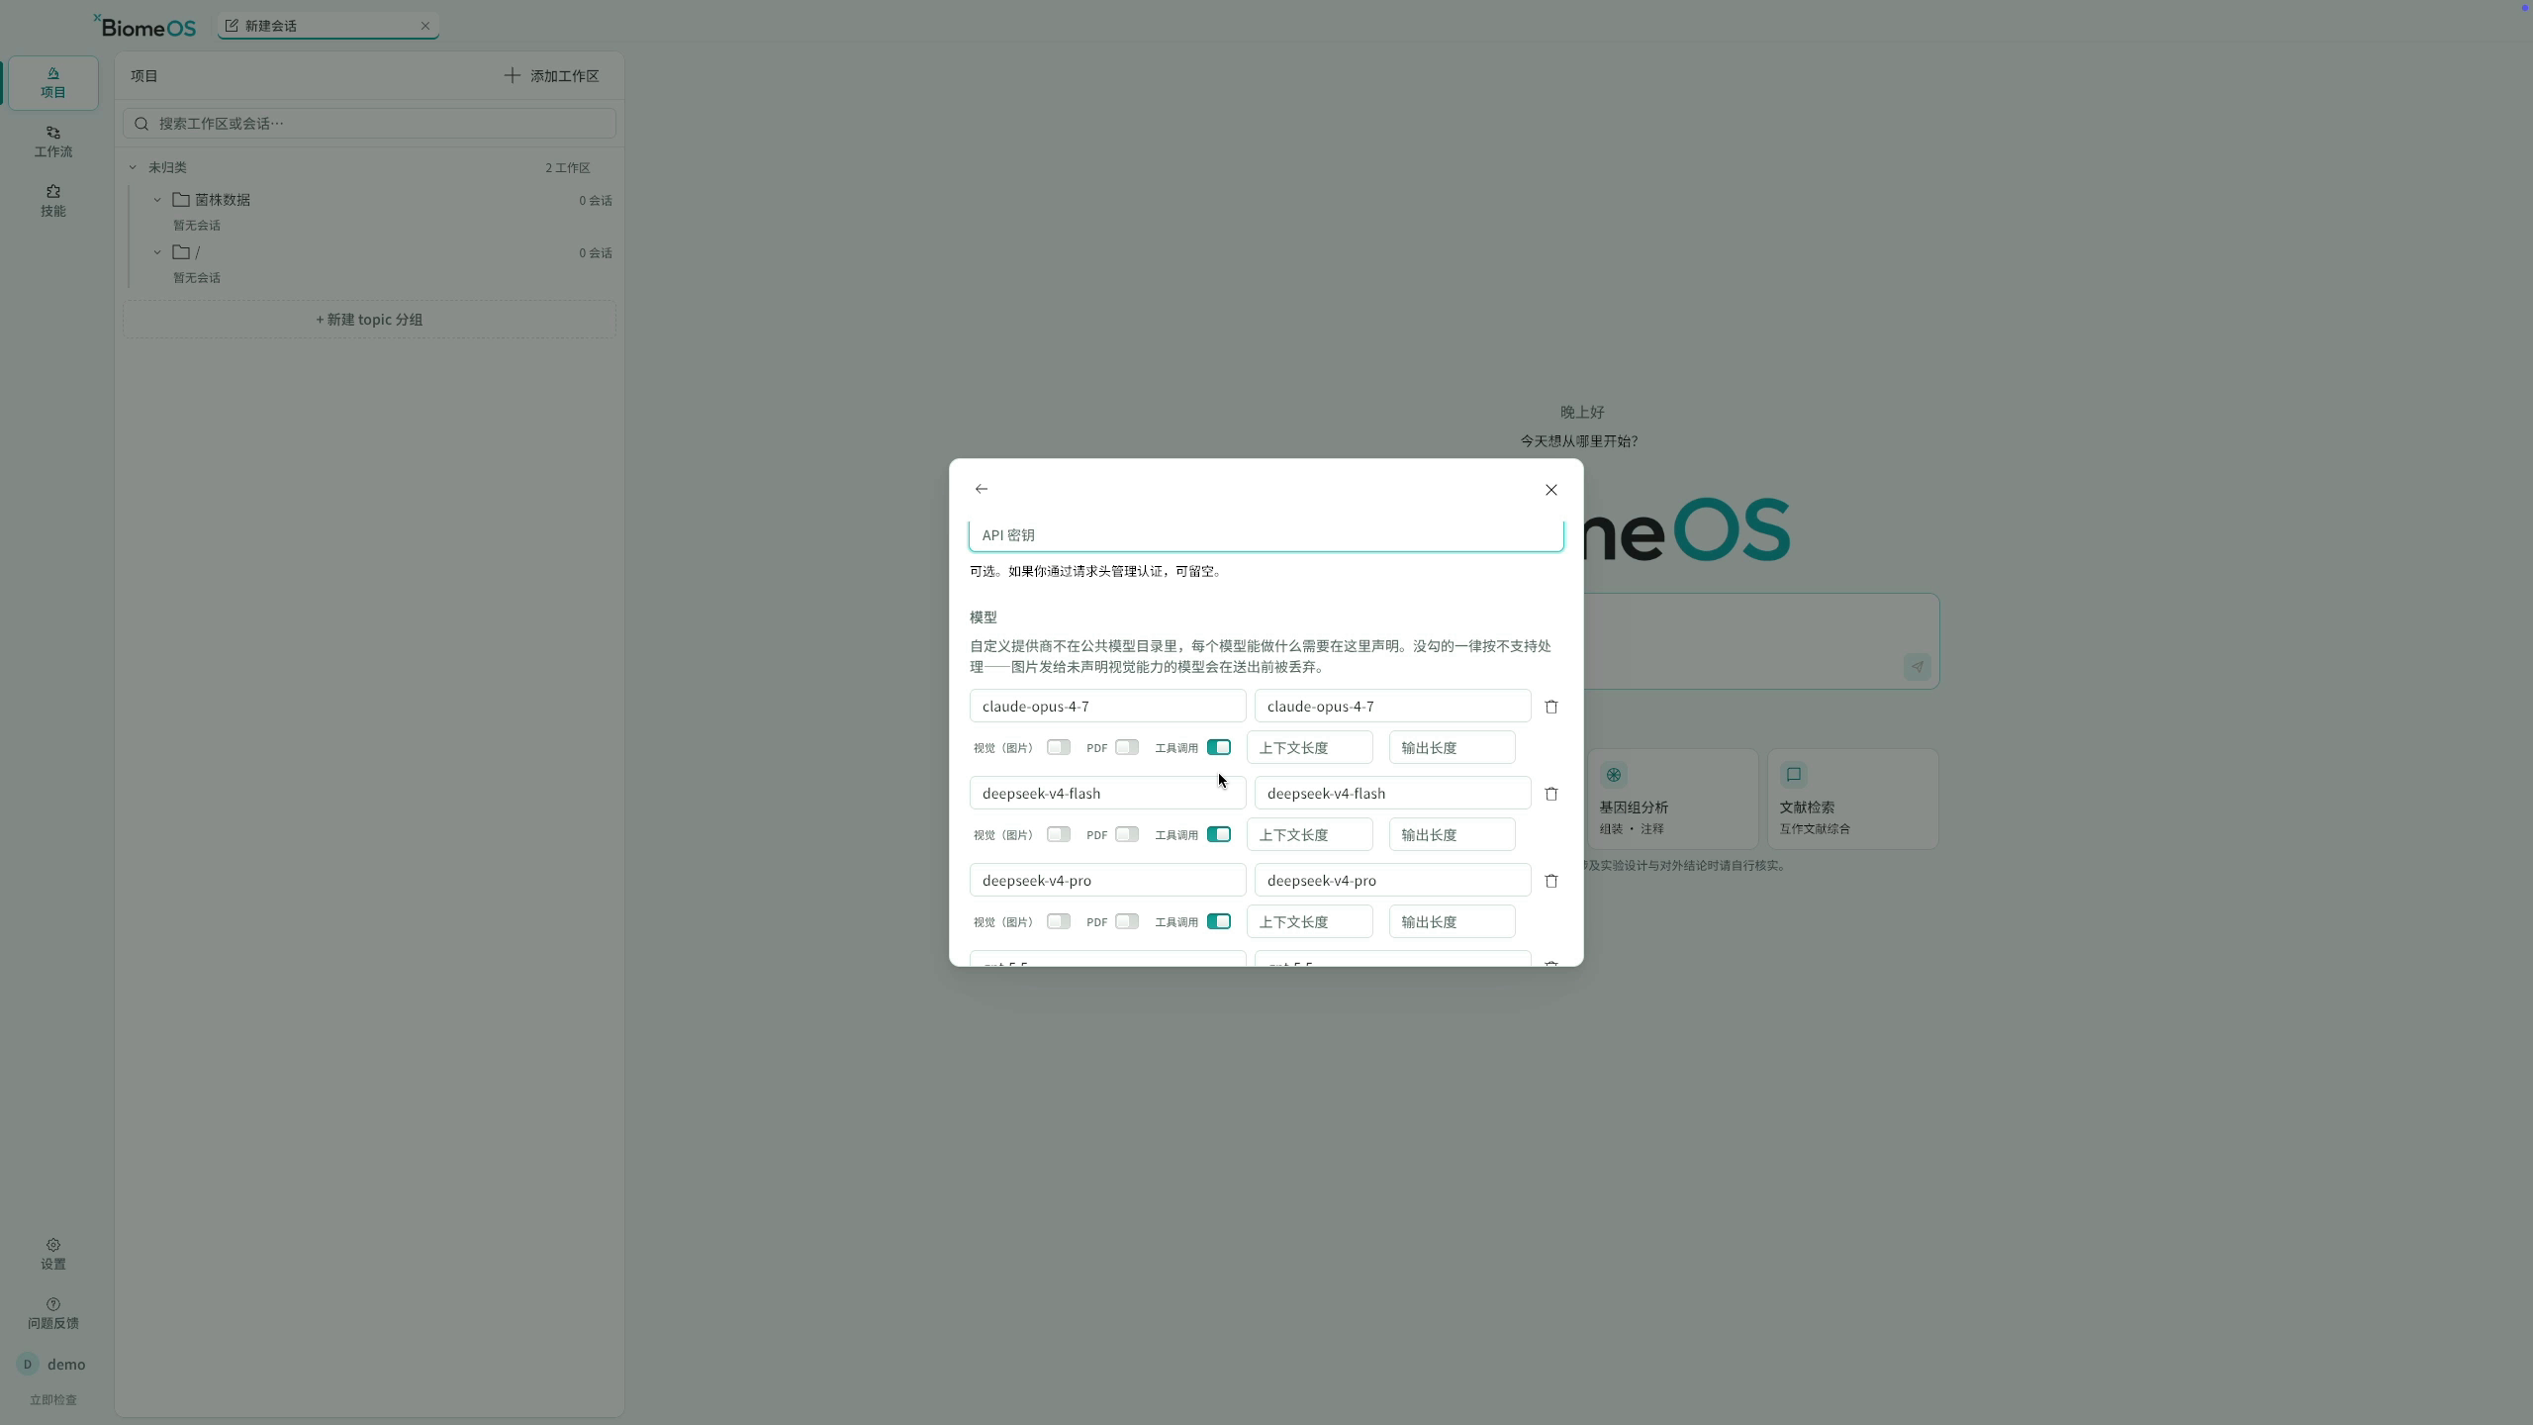2533x1425 pixels.
Task: Toggle 视觉（图片） for deepseek-v4-flash
Action: click(1058, 834)
